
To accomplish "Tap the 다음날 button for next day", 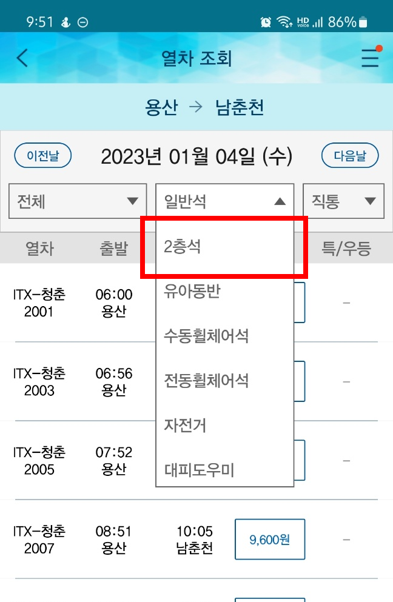I will (350, 155).
